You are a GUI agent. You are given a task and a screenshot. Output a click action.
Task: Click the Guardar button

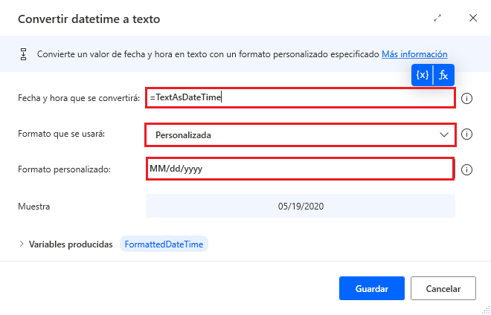coord(372,288)
